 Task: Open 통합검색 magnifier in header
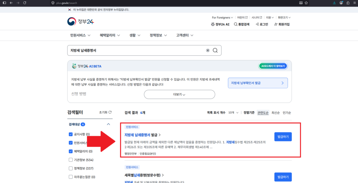(x=242, y=24)
